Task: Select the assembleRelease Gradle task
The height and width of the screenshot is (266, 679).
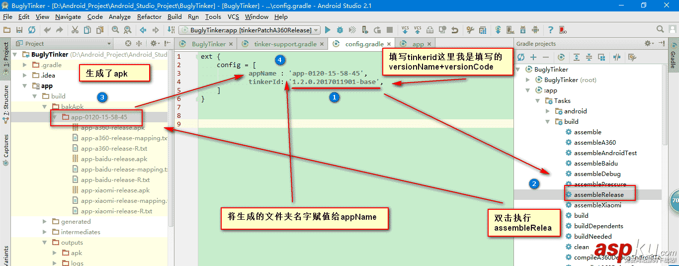Action: point(598,194)
